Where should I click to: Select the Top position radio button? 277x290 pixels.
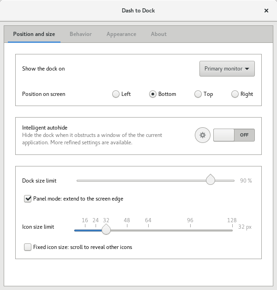pos(198,94)
